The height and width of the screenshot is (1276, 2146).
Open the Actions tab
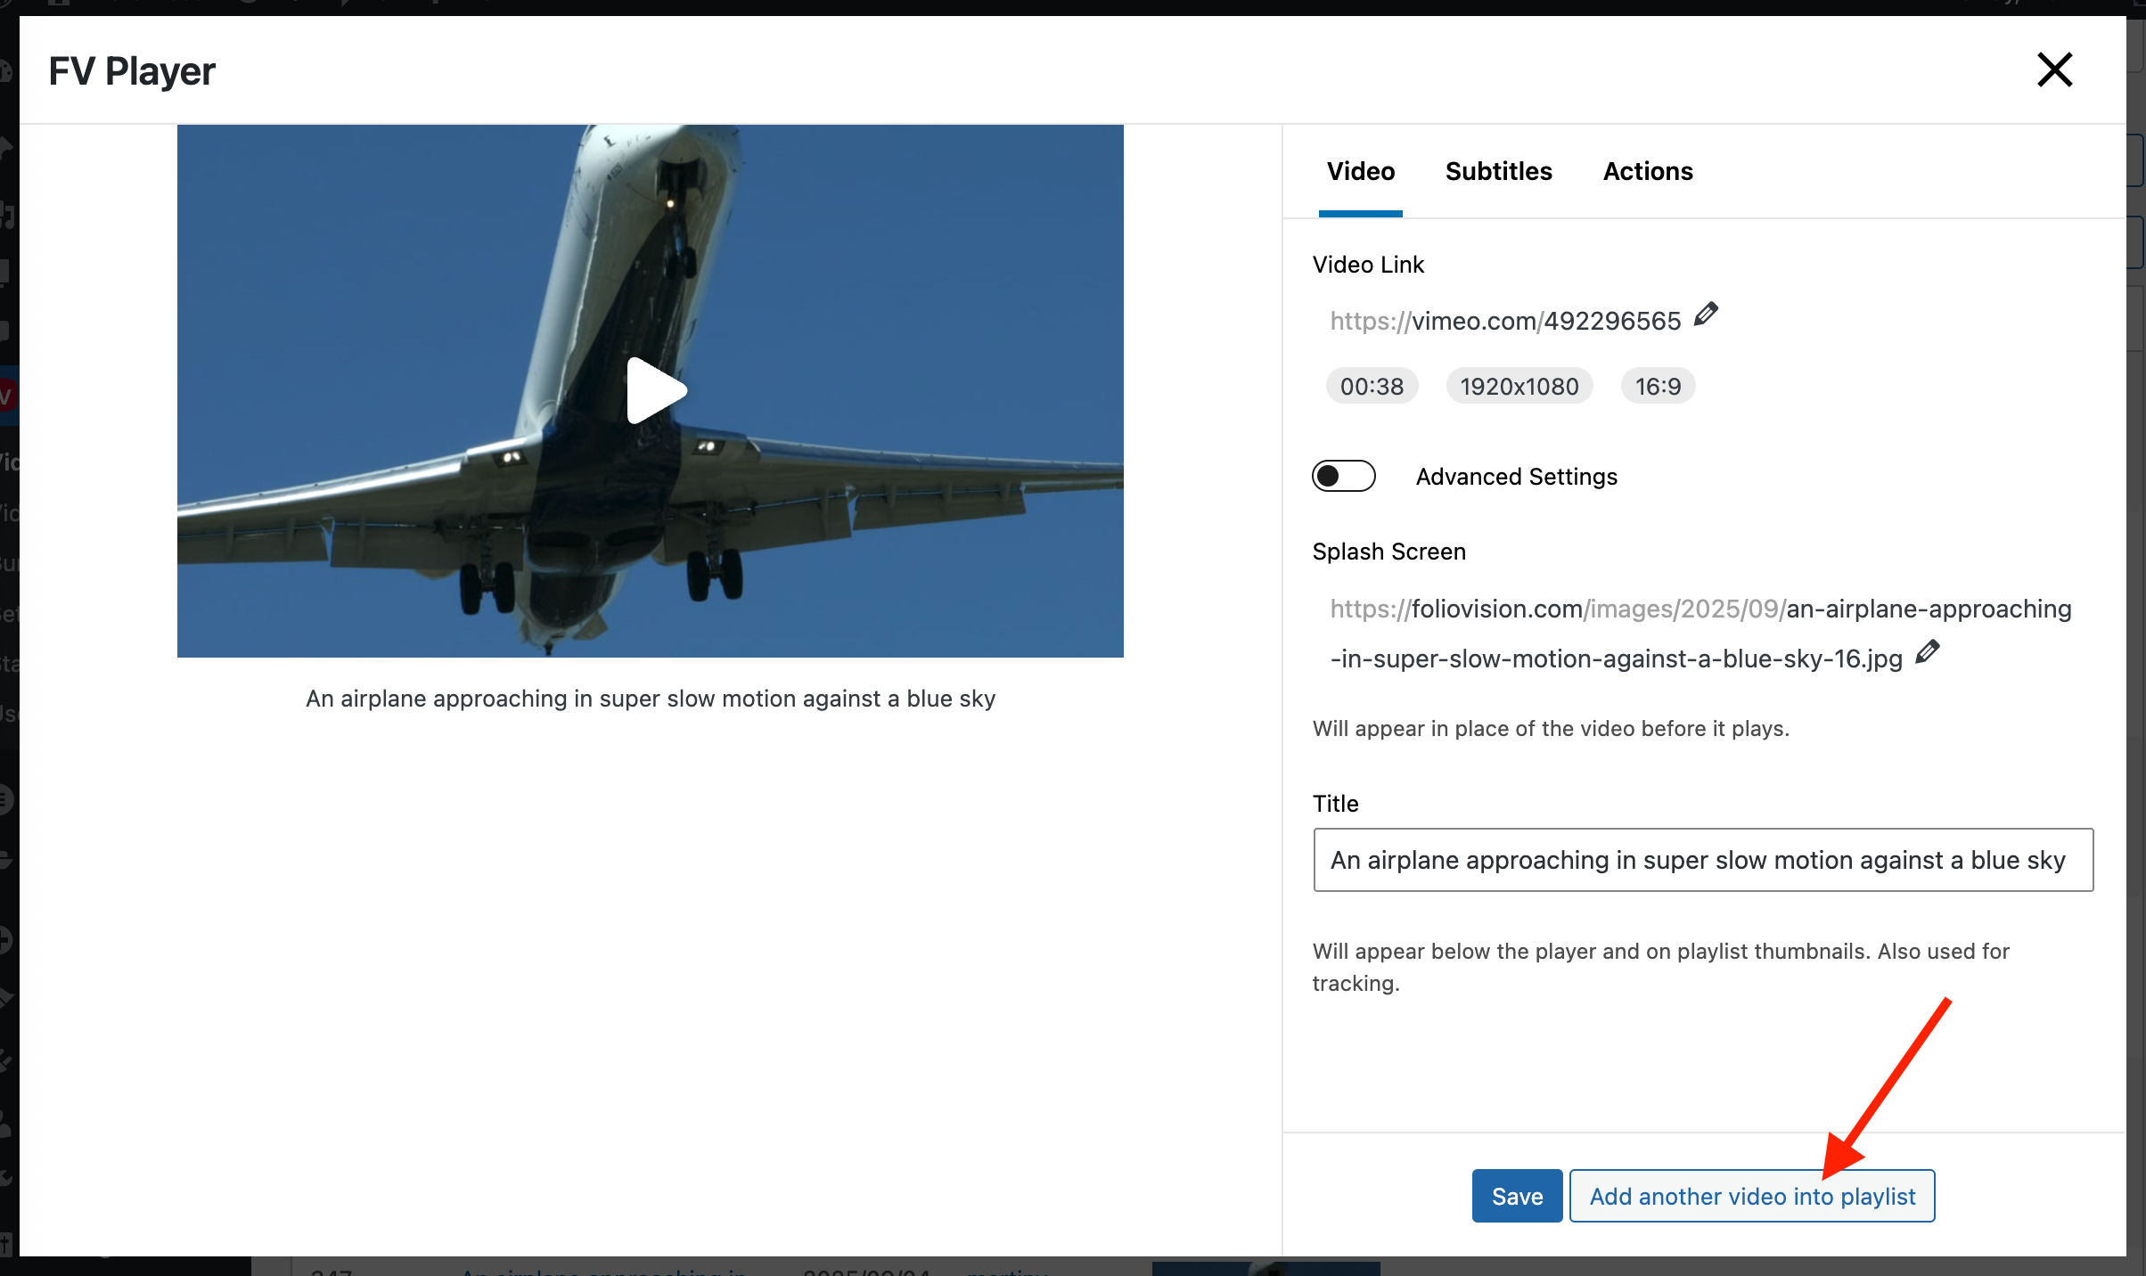tap(1648, 171)
